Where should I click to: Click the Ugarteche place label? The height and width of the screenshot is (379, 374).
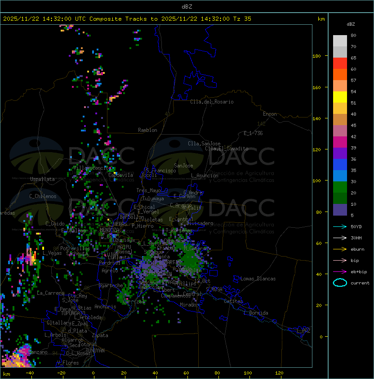tap(111, 285)
